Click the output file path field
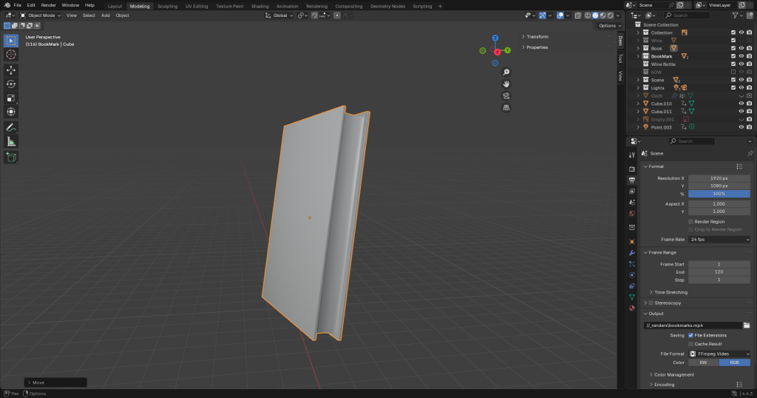The image size is (757, 398). coord(693,325)
